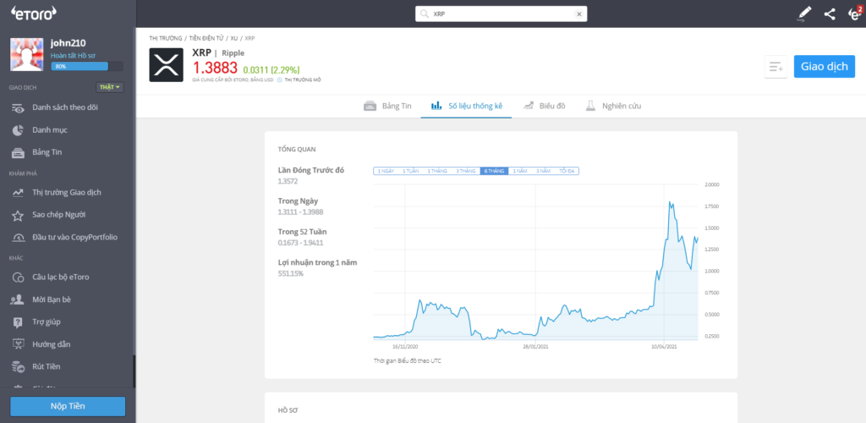Click XU breadcrumb link
Screen dimensions: 866x423
click(234, 38)
